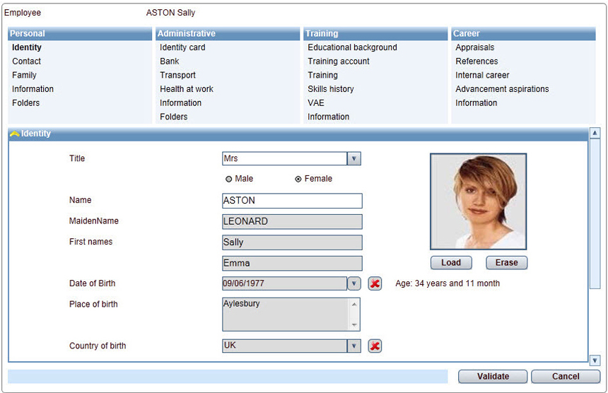This screenshot has height=393, width=608.
Task: Open Bank under Administrative
Action: (170, 61)
